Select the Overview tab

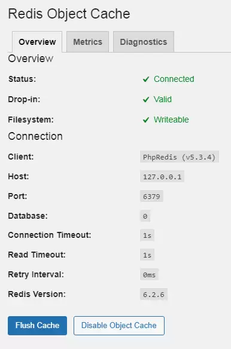coord(37,42)
